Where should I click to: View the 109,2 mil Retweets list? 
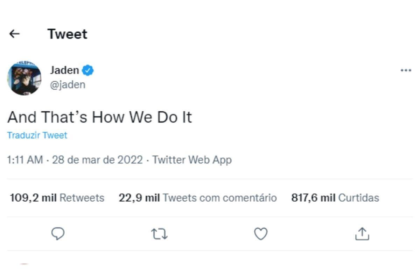click(x=57, y=198)
